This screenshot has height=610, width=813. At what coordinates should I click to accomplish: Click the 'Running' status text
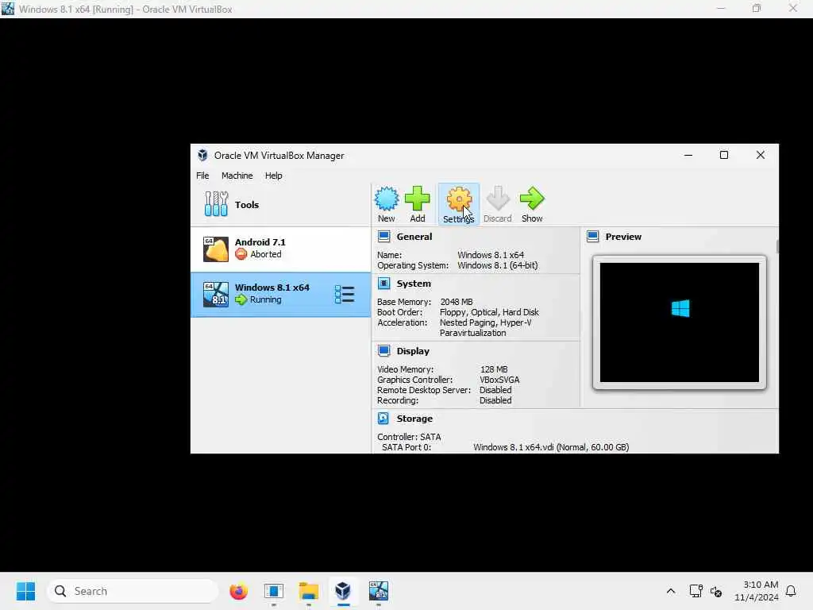tap(265, 299)
